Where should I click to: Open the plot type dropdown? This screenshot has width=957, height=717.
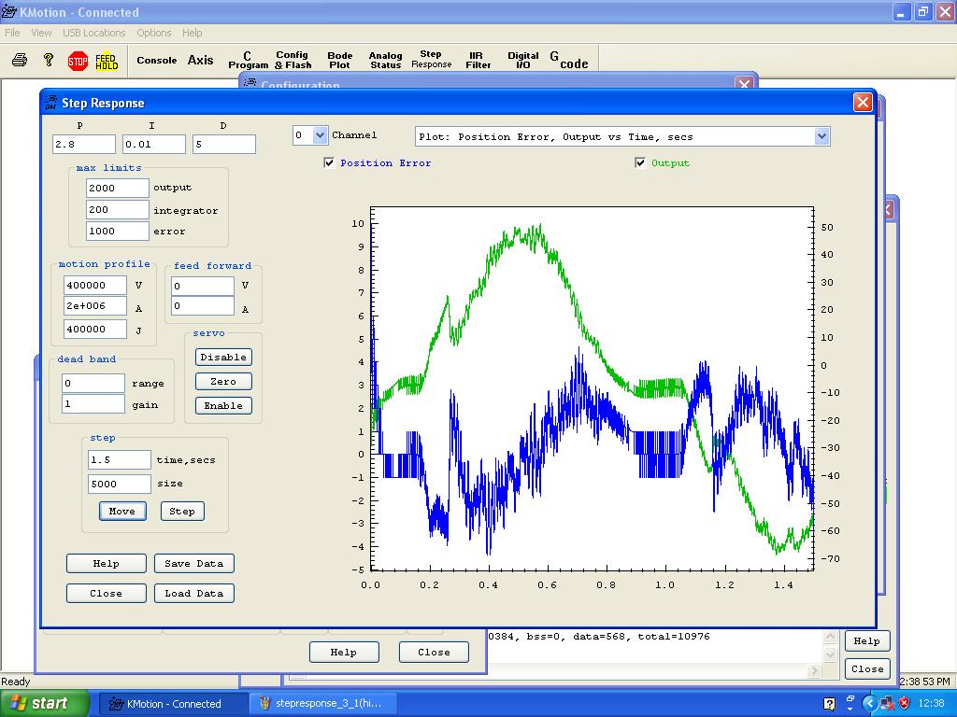(x=821, y=137)
